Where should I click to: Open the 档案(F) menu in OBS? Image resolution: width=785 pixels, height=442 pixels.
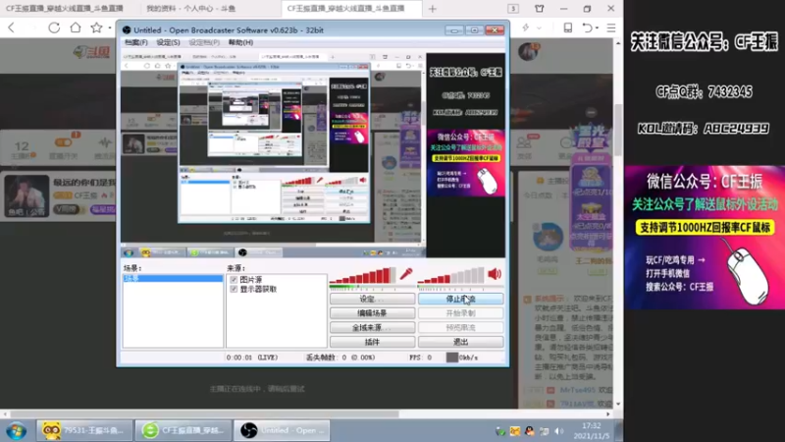(x=136, y=42)
